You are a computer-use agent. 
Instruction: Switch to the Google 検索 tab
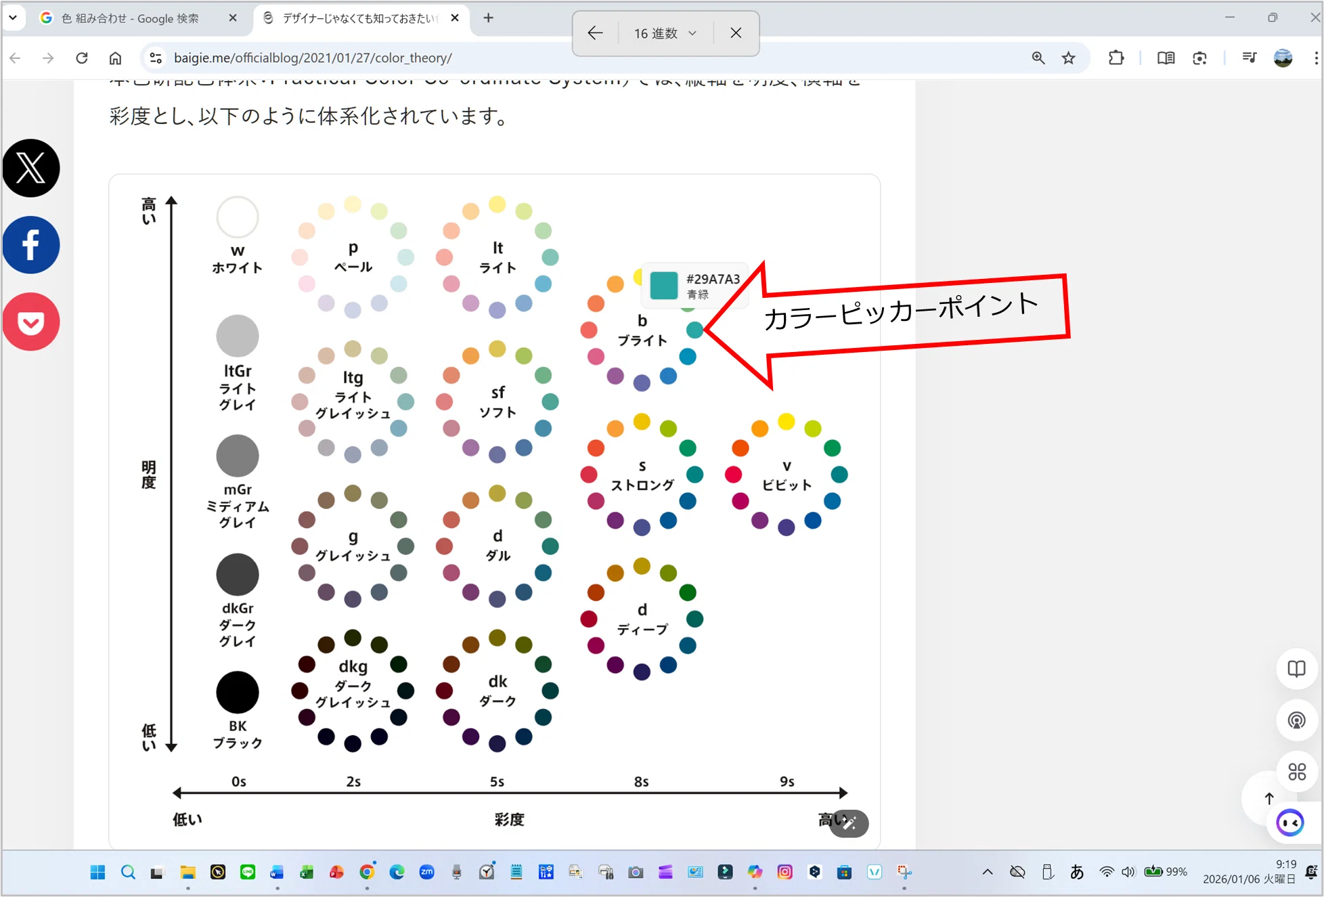[x=130, y=18]
